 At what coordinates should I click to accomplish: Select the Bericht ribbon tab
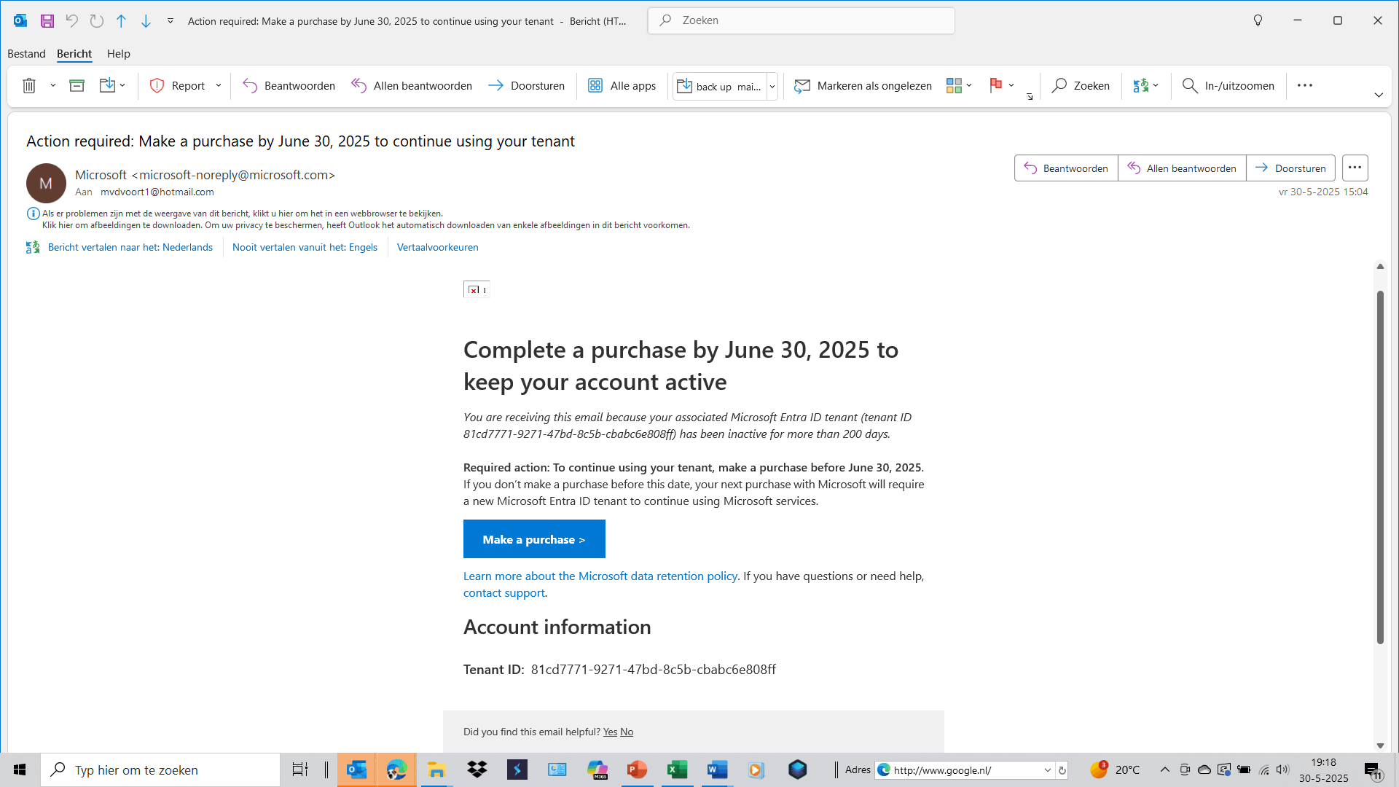(x=74, y=53)
